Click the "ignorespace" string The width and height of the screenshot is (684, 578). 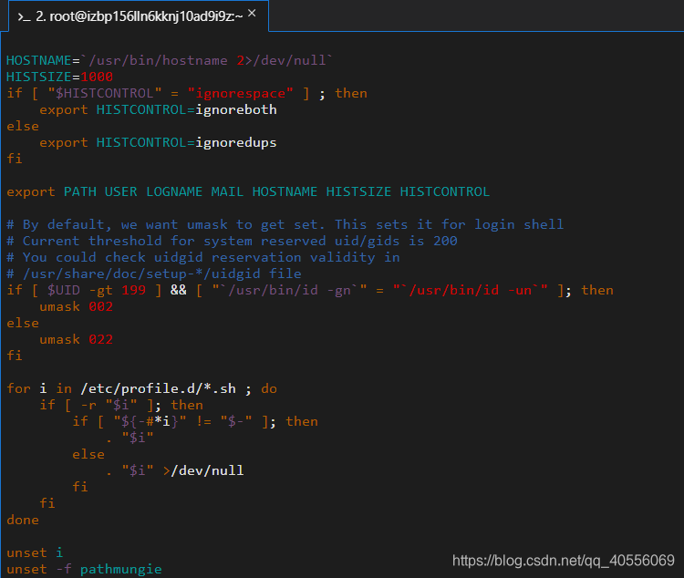(240, 93)
